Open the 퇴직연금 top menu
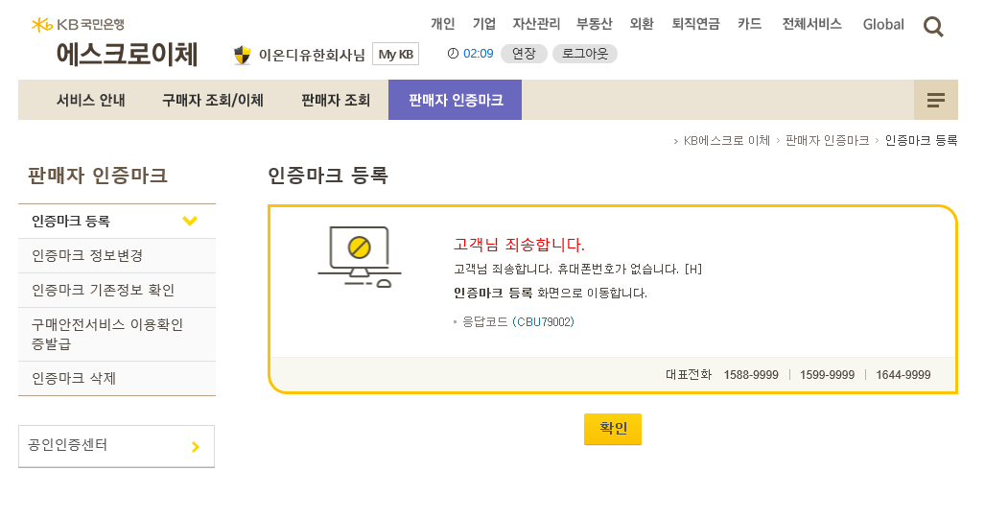This screenshot has width=985, height=518. 696,24
